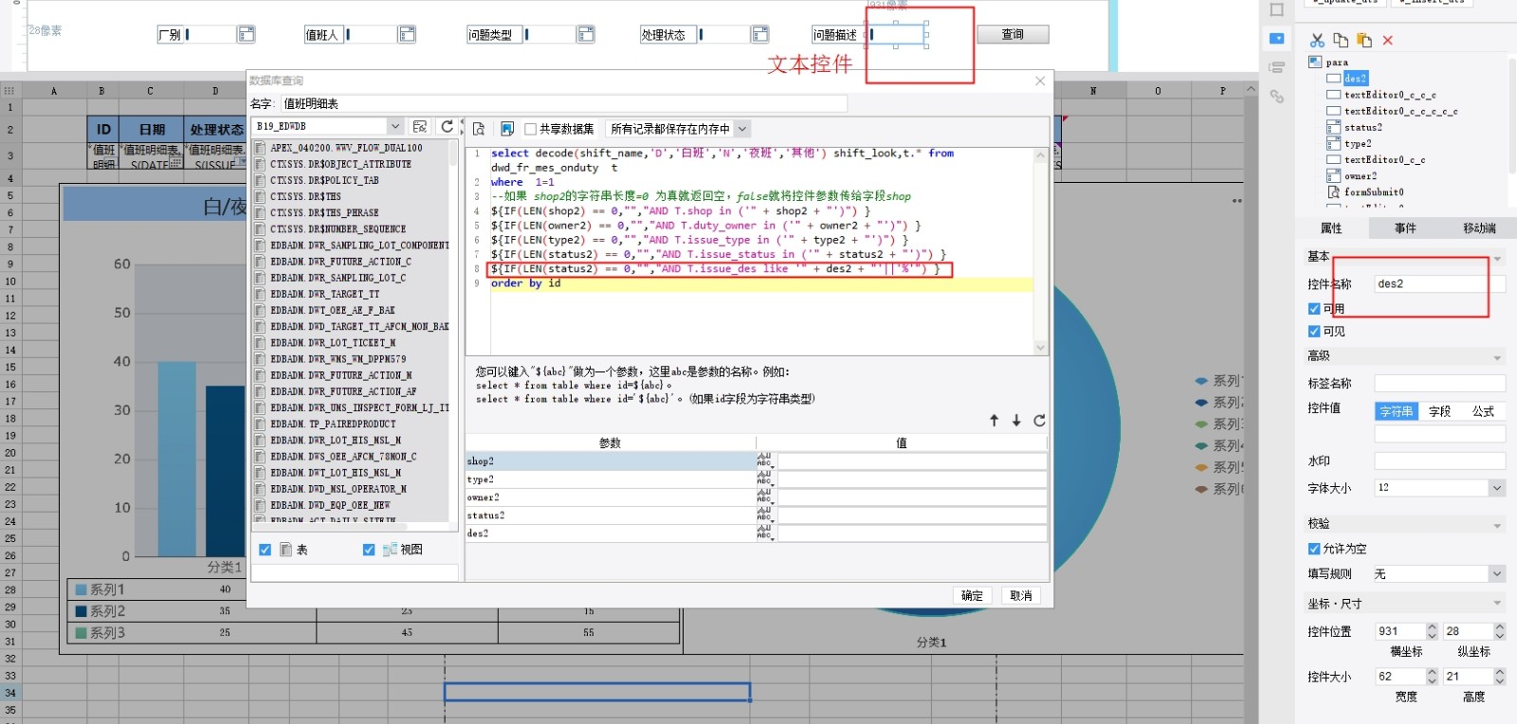Viewport: 1517px width, 724px height.
Task: Move parameter up with the up arrow
Action: point(994,420)
